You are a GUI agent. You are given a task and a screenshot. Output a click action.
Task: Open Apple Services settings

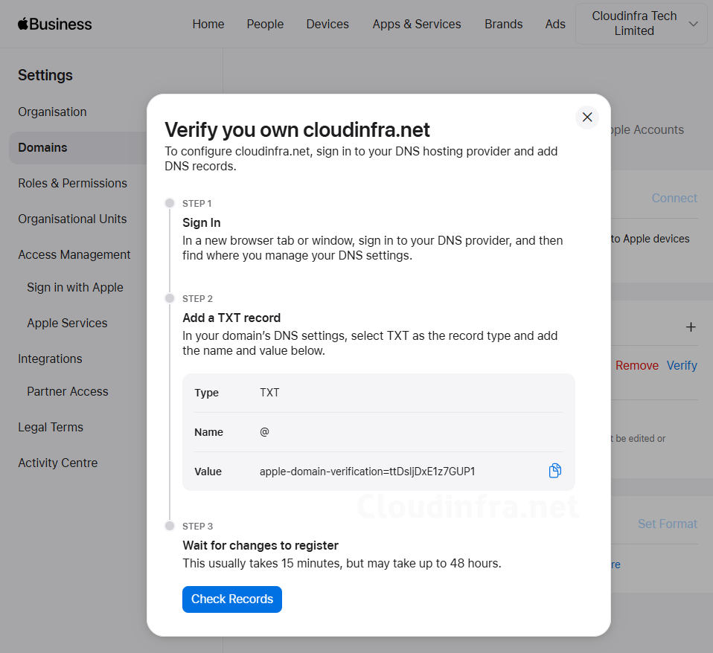(x=67, y=323)
